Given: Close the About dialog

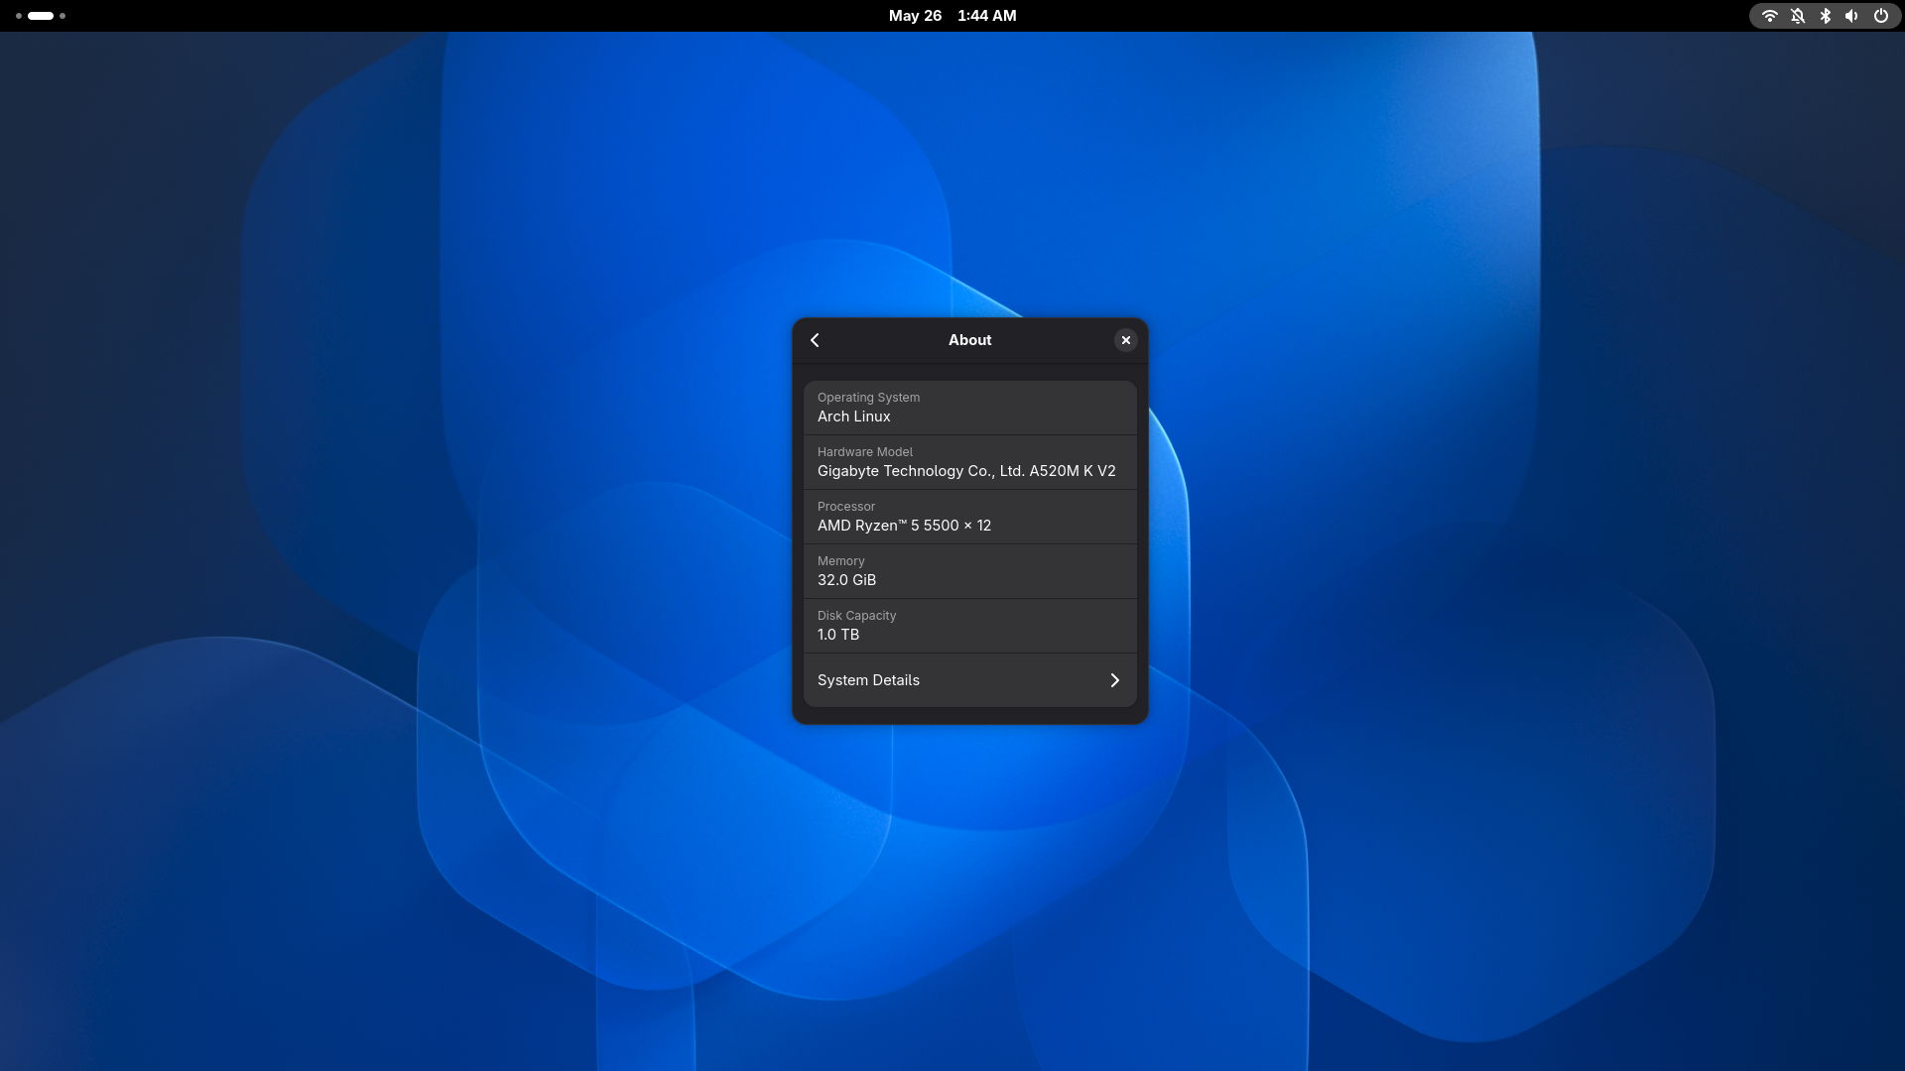Looking at the screenshot, I should [x=1125, y=340].
